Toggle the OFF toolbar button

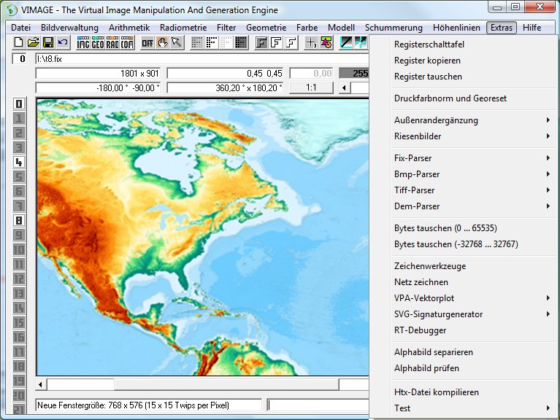[147, 42]
